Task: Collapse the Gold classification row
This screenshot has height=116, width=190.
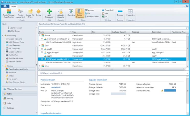Action: tap(40, 45)
